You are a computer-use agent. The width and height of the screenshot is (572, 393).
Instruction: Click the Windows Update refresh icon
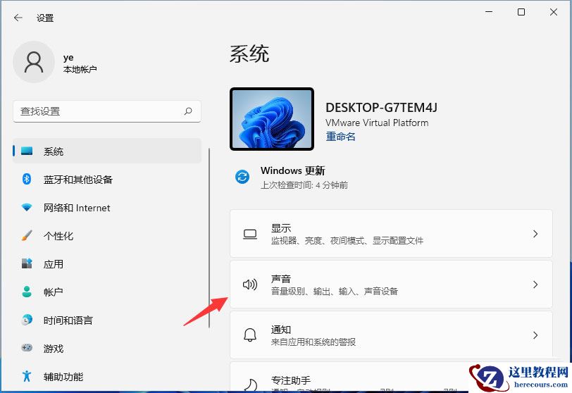242,177
